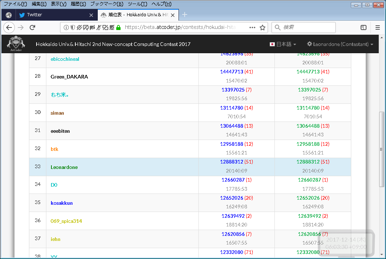Screen dimensions: 386x259
Task: Bookmark this page with the star icon
Action: tap(263, 27)
